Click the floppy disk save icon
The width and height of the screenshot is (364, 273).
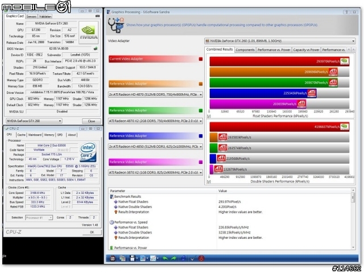coord(133,258)
